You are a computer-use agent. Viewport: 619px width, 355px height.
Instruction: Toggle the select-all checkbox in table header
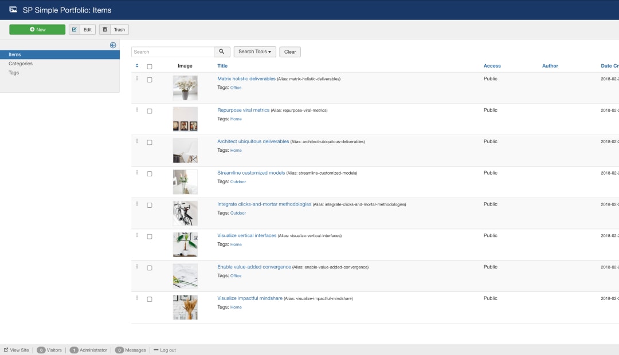150,66
